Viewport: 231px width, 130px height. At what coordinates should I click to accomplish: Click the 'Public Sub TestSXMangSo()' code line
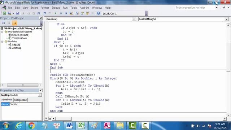(x=73, y=75)
